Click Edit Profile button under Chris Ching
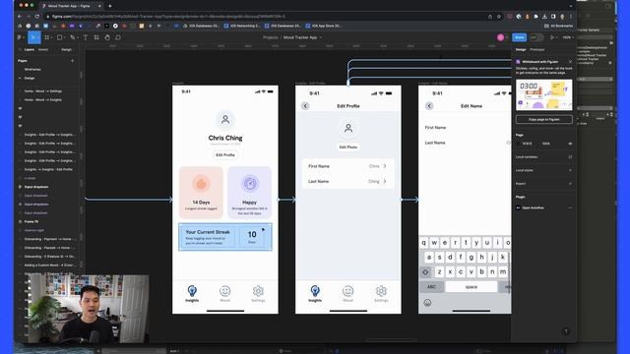This screenshot has width=630, height=354. pyautogui.click(x=225, y=155)
